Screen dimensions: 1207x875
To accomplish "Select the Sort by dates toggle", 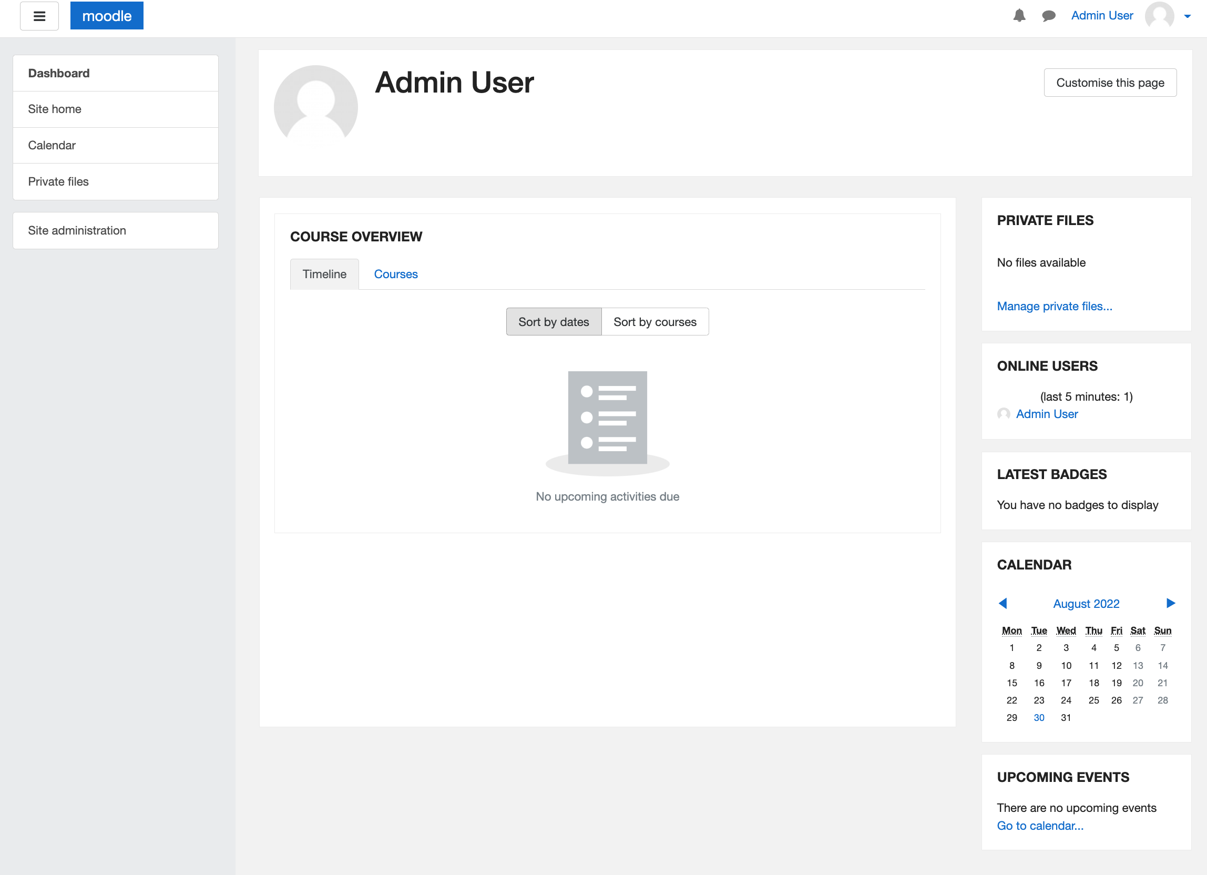I will (x=554, y=321).
